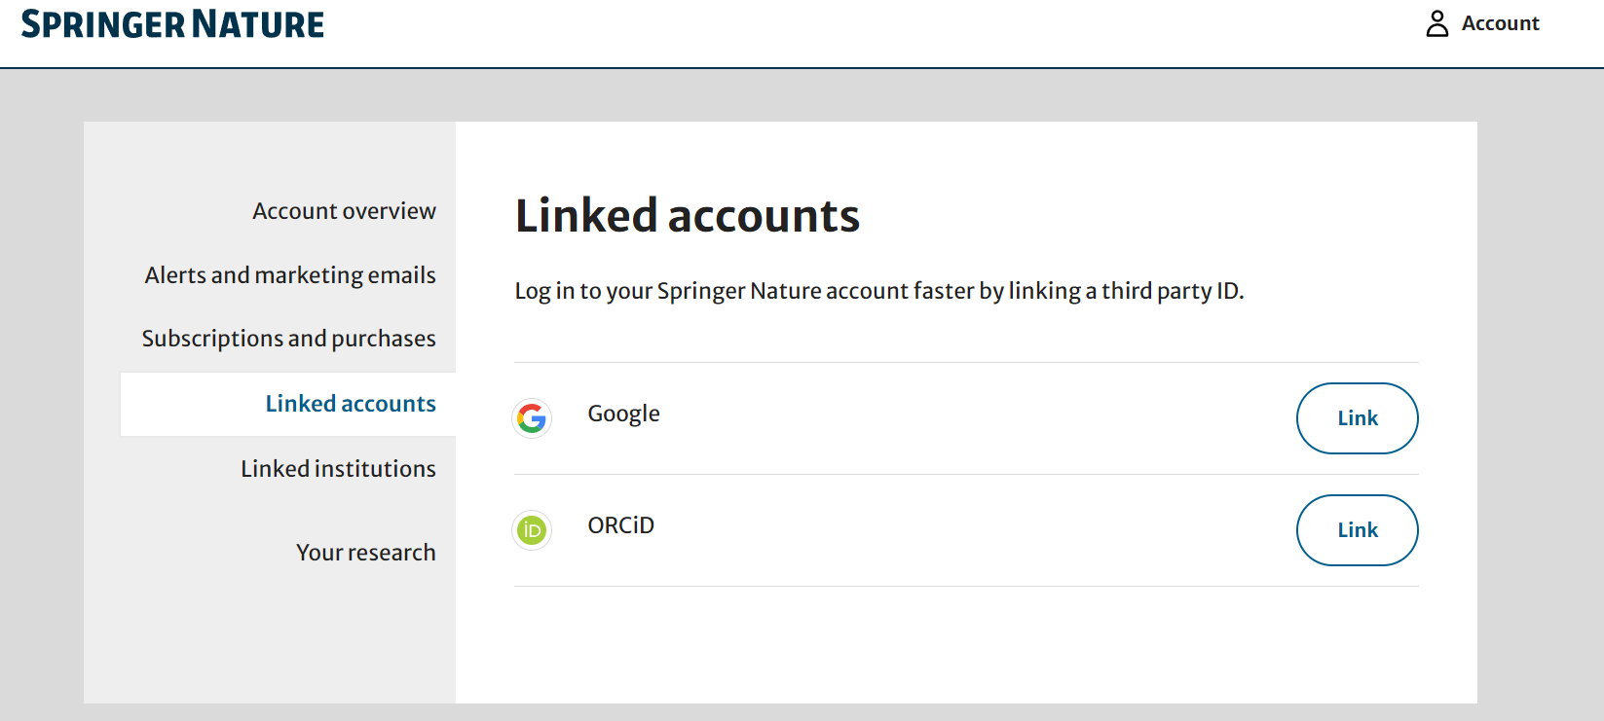Click the Springer Nature logo
The height and width of the screenshot is (721, 1604).
[172, 24]
